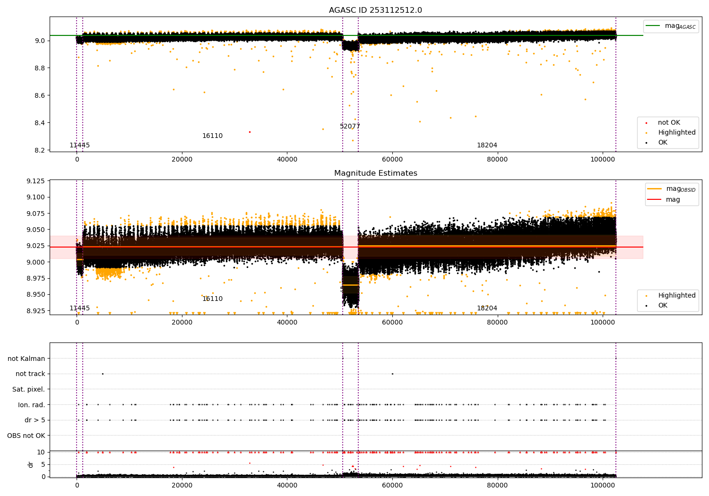Click x-tick "0" under the middle plot
The height and width of the screenshot is (496, 709).
pos(77,323)
